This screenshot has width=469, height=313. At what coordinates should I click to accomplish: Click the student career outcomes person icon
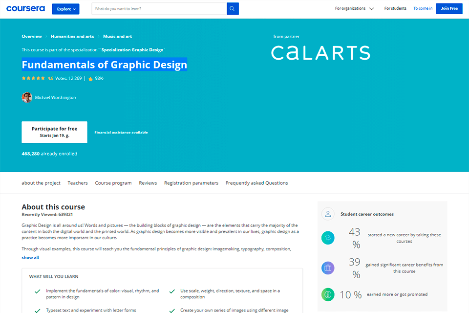click(327, 214)
